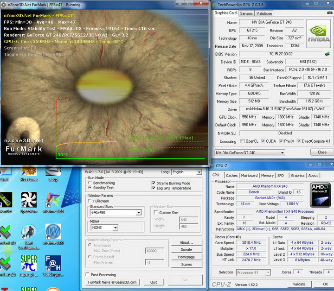Open the mTest (2) desktop shortcut
The height and width of the screenshot is (291, 334).
click(x=7, y=266)
